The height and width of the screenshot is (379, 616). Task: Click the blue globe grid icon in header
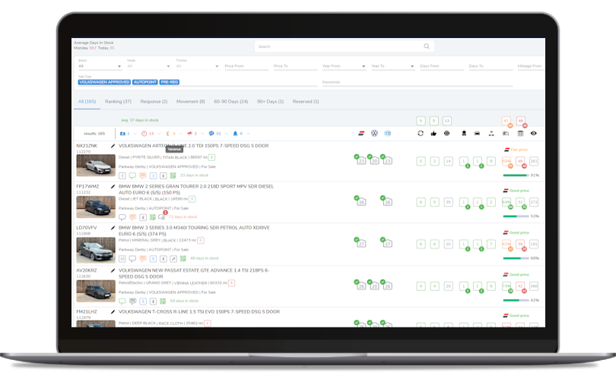click(387, 134)
